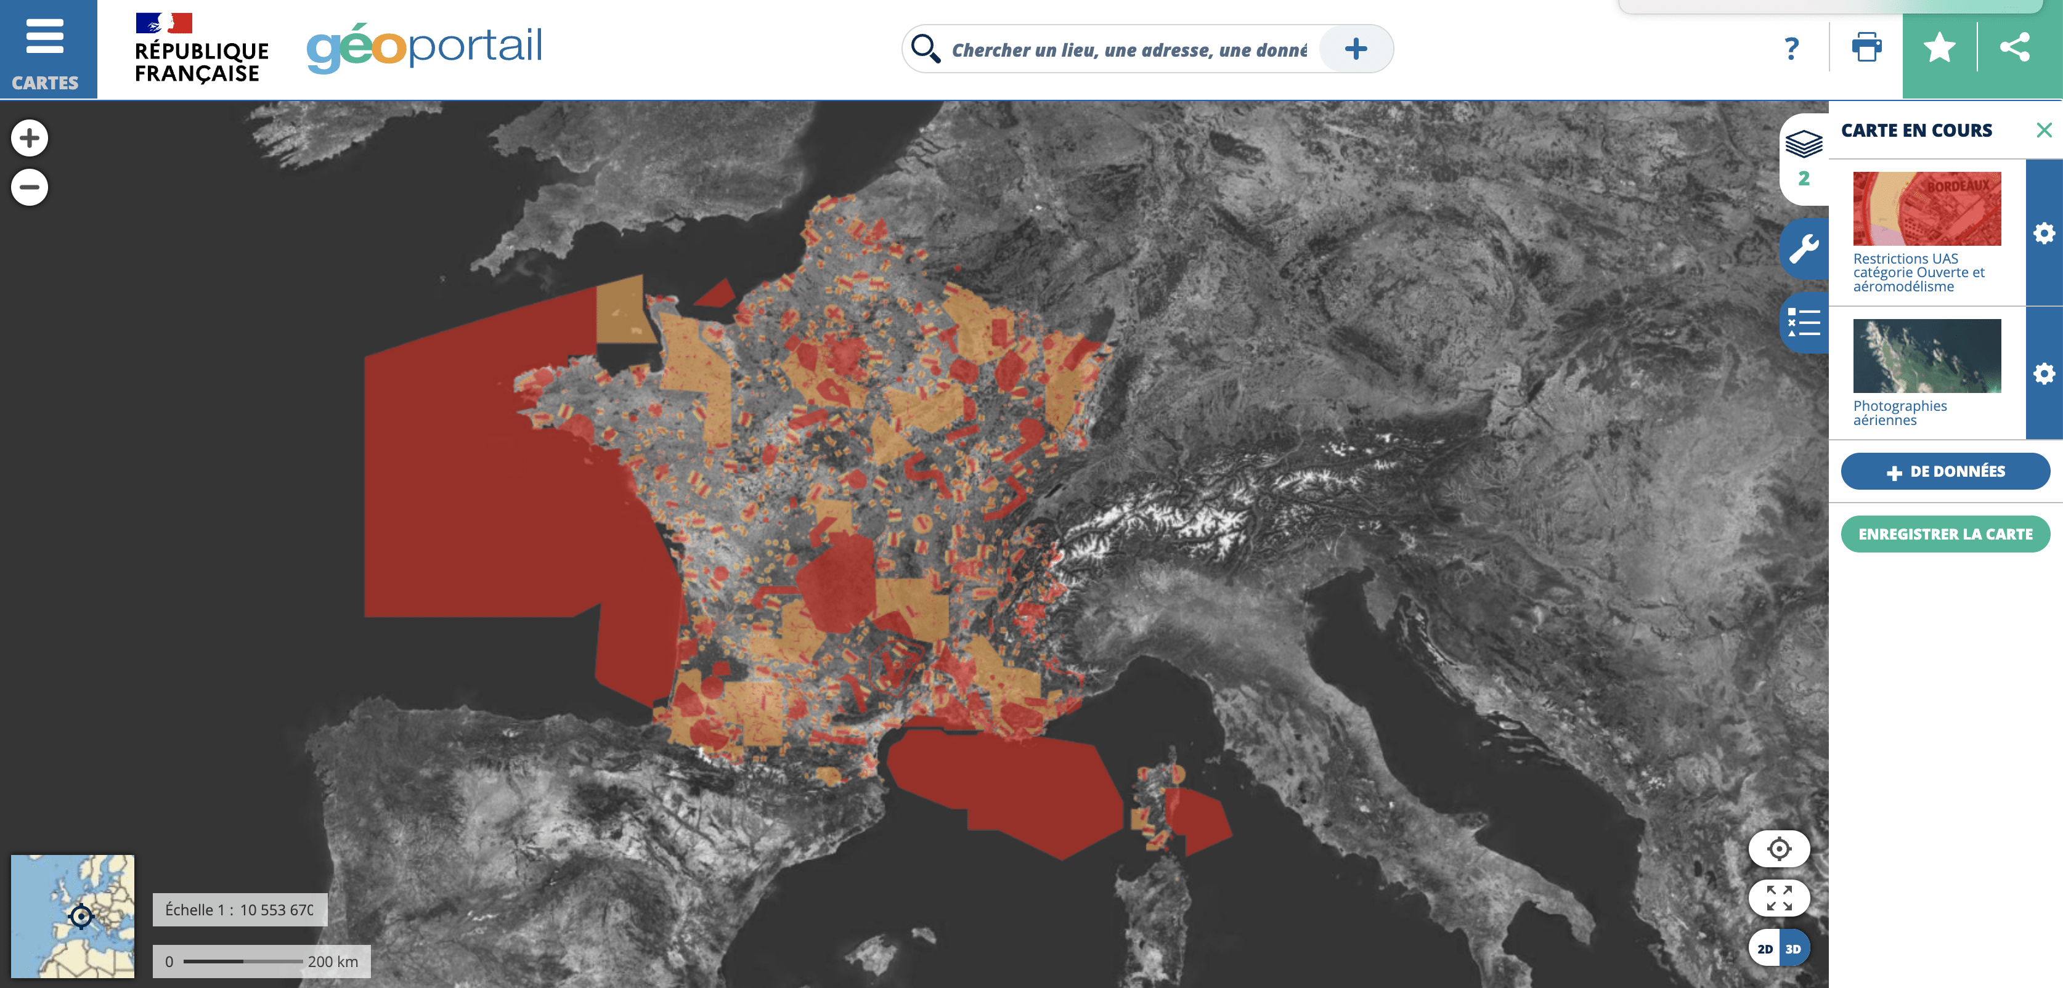Click 'ENREGISTRER LA CARTE' button
The height and width of the screenshot is (988, 2063).
[x=1945, y=534]
